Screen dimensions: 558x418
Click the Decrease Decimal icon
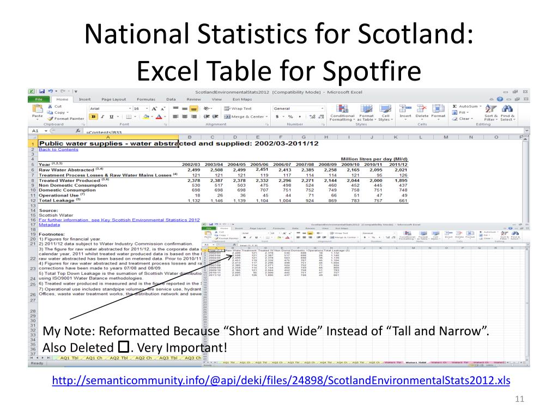(x=322, y=116)
